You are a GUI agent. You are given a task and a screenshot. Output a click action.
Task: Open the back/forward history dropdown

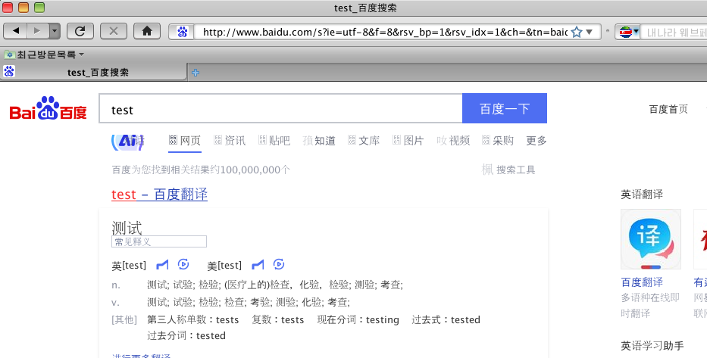click(x=55, y=31)
